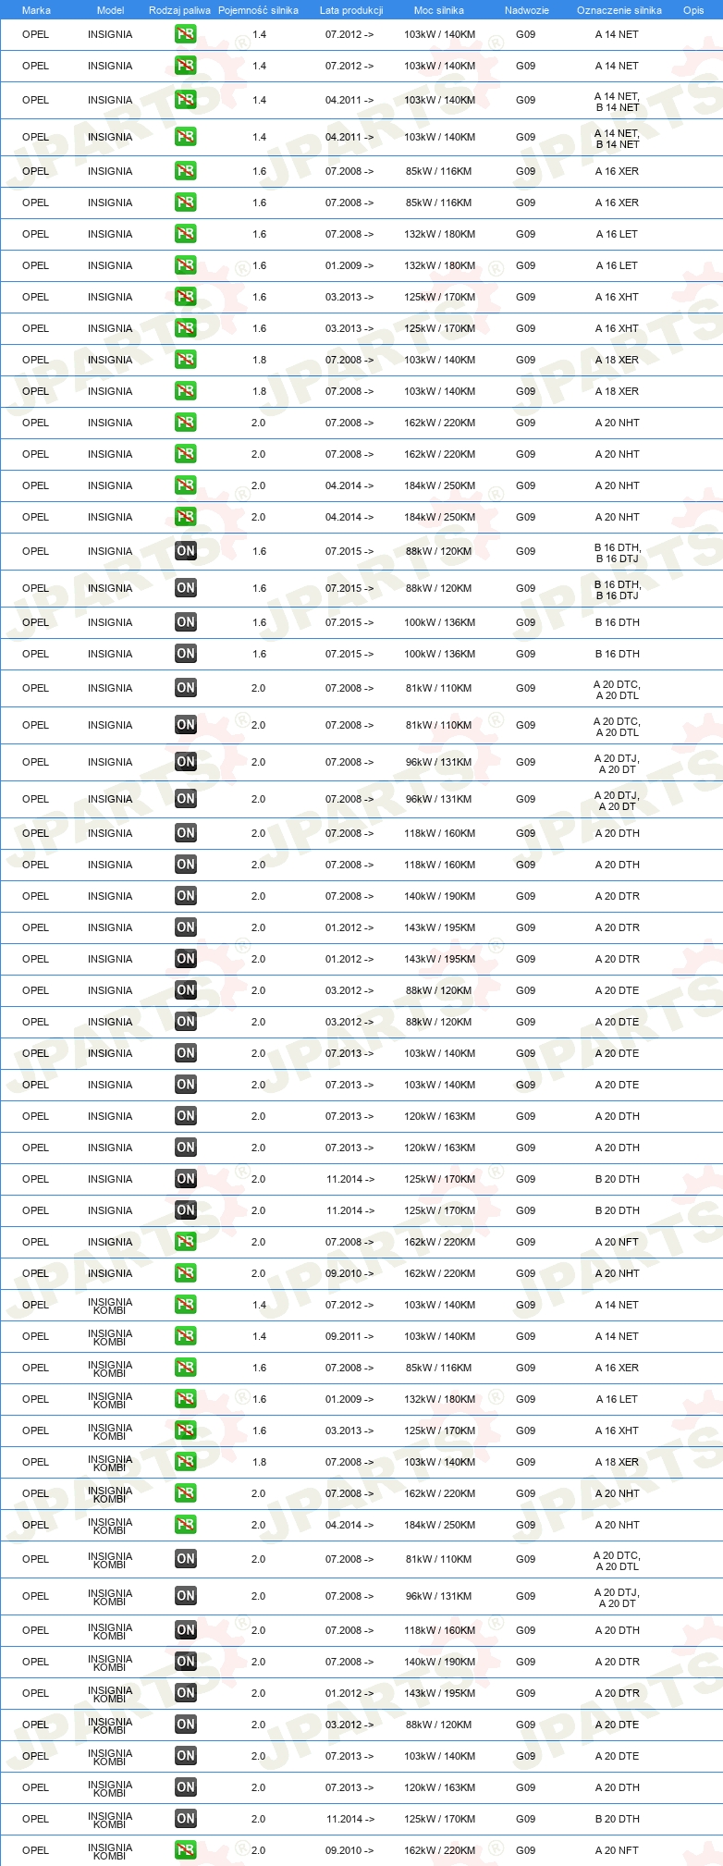
Task: Select ON icon for Insignia Kombi 120kW A 20 DTH
Action: [x=185, y=1787]
